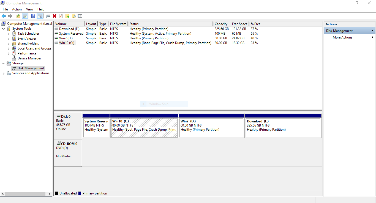Expand Services and Applications node
376x203 pixels.
[x=3, y=73]
